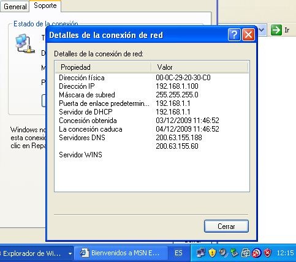Click the Cerrar button
296x262 pixels.
point(226,226)
